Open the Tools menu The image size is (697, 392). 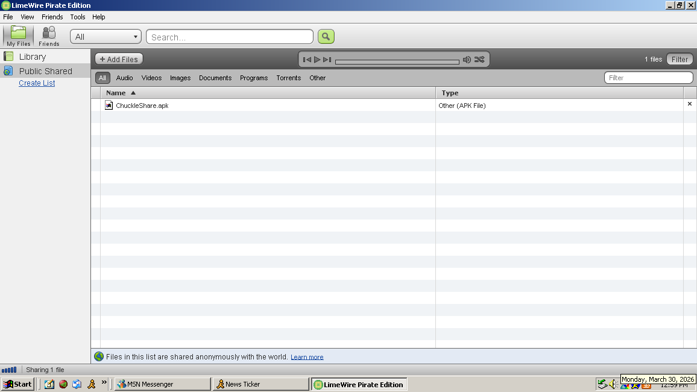77,17
